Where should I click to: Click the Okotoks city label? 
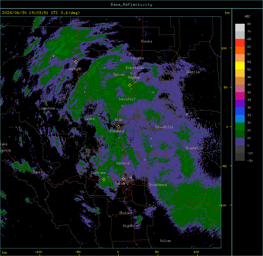click(126, 213)
